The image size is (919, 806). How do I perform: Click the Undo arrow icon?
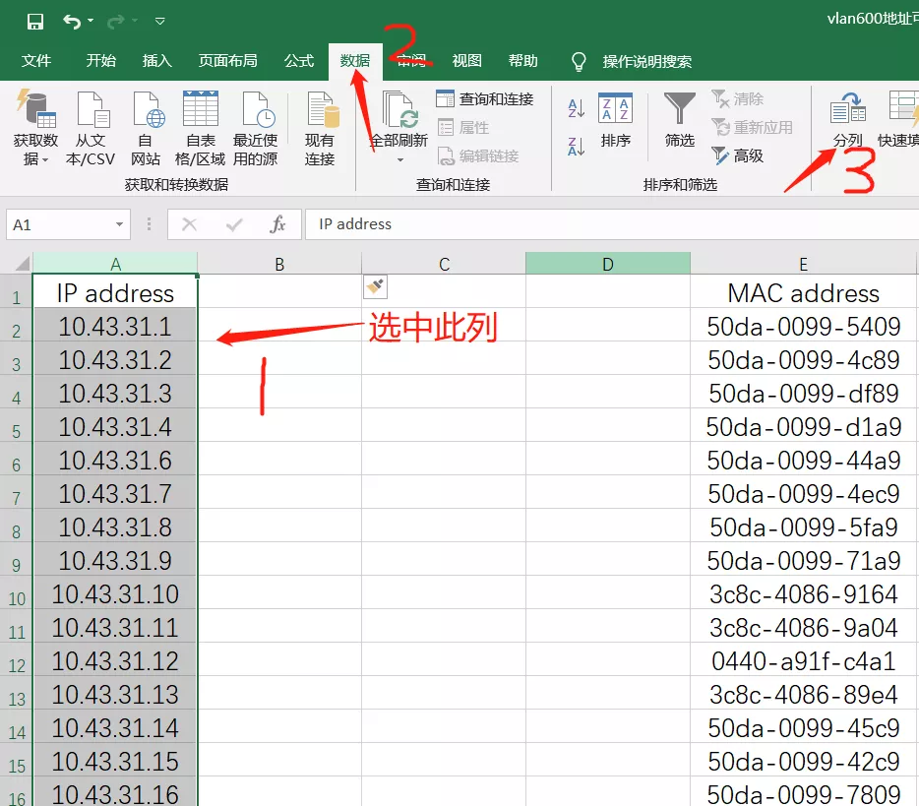[71, 21]
